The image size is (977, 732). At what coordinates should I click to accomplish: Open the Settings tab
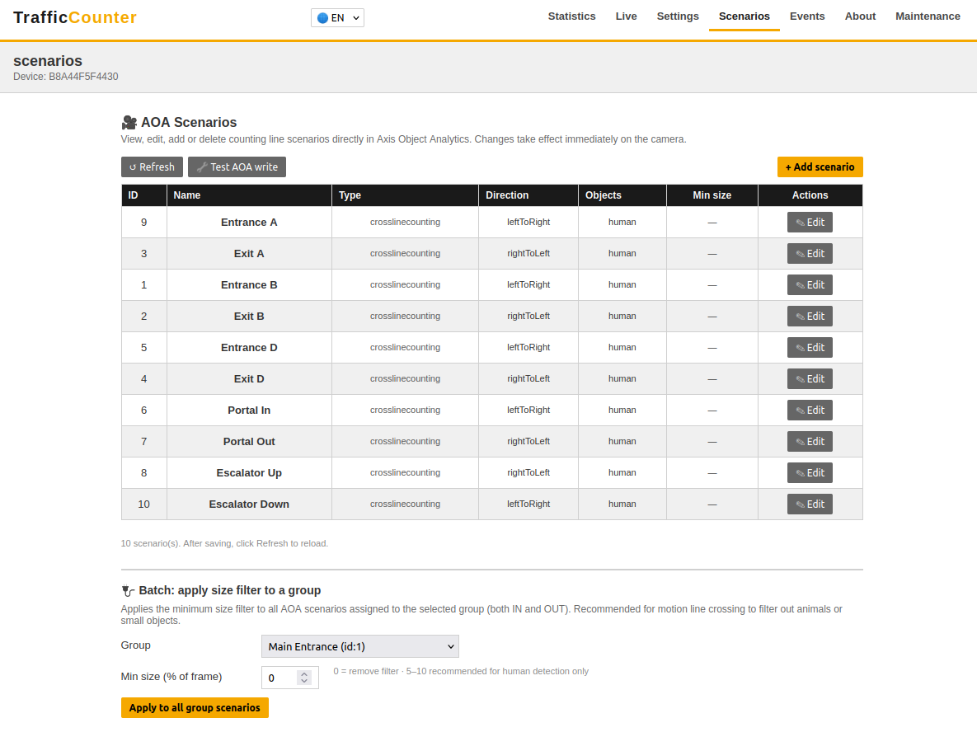[x=677, y=16]
